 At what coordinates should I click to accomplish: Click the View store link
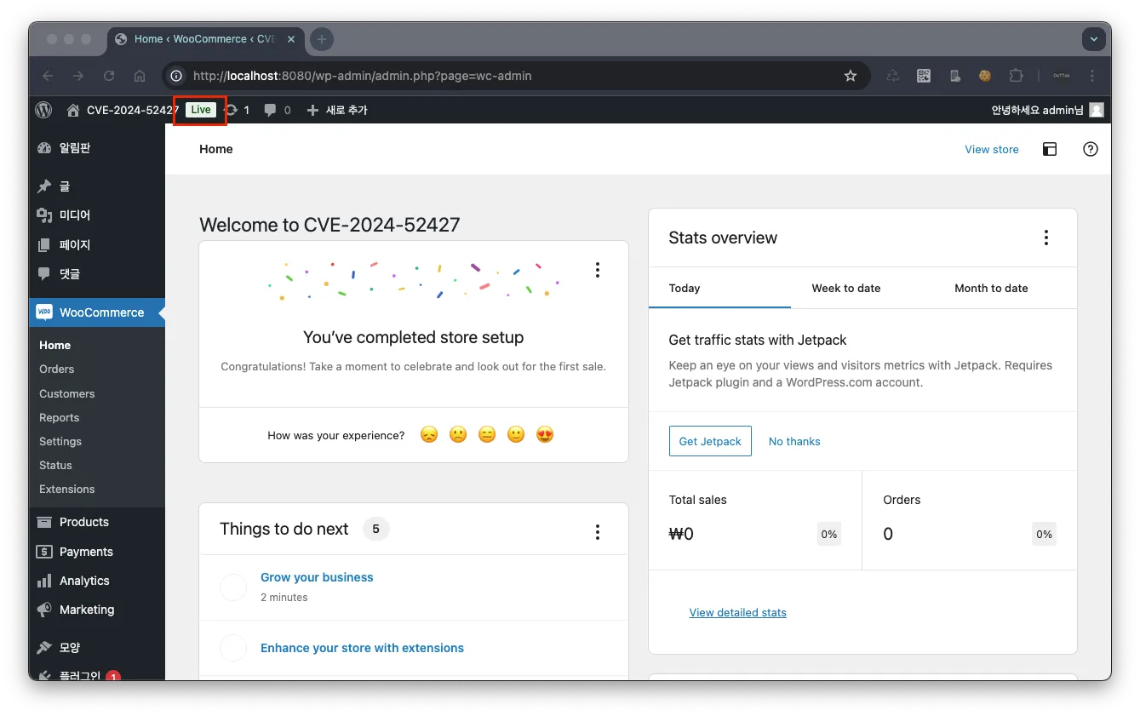click(991, 149)
